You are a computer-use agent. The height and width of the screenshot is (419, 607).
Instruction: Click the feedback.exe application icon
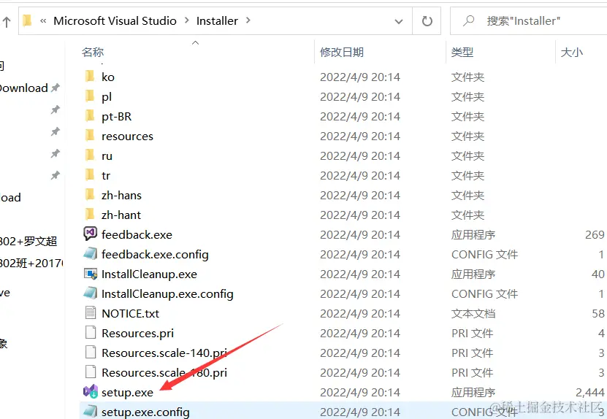point(90,234)
